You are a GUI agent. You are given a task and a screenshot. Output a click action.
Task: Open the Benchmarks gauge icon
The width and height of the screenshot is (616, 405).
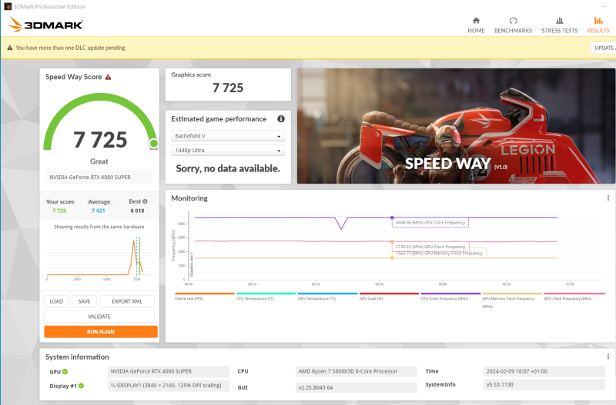pos(513,21)
